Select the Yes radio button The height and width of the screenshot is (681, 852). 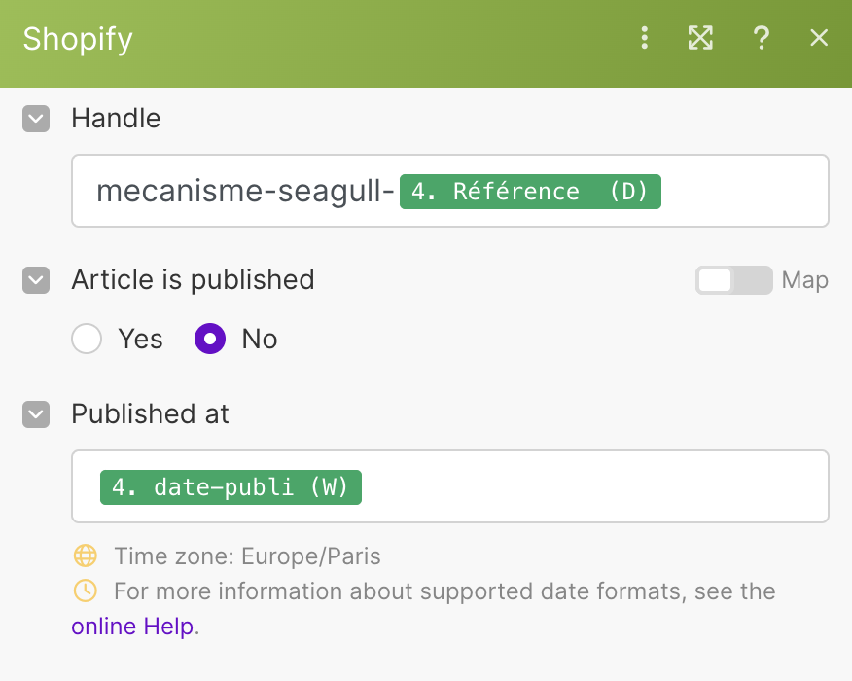88,339
